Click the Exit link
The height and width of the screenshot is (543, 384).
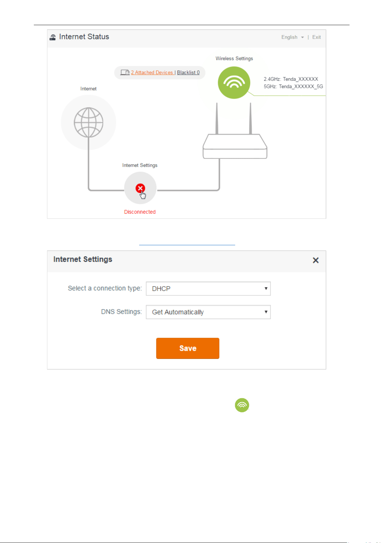pyautogui.click(x=316, y=37)
